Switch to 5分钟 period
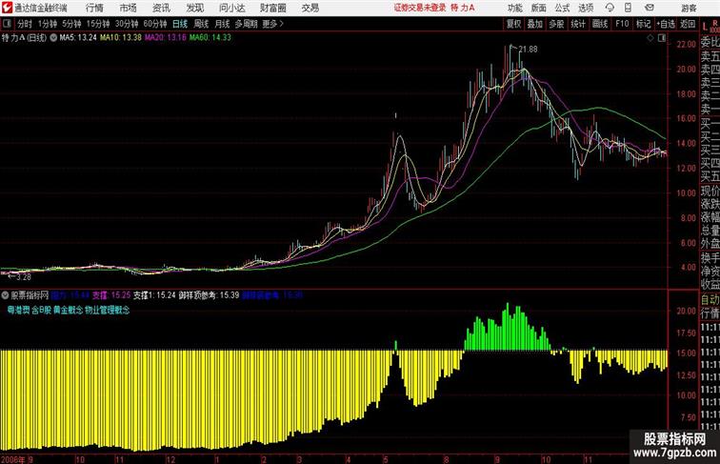The image size is (720, 464). 71,24
